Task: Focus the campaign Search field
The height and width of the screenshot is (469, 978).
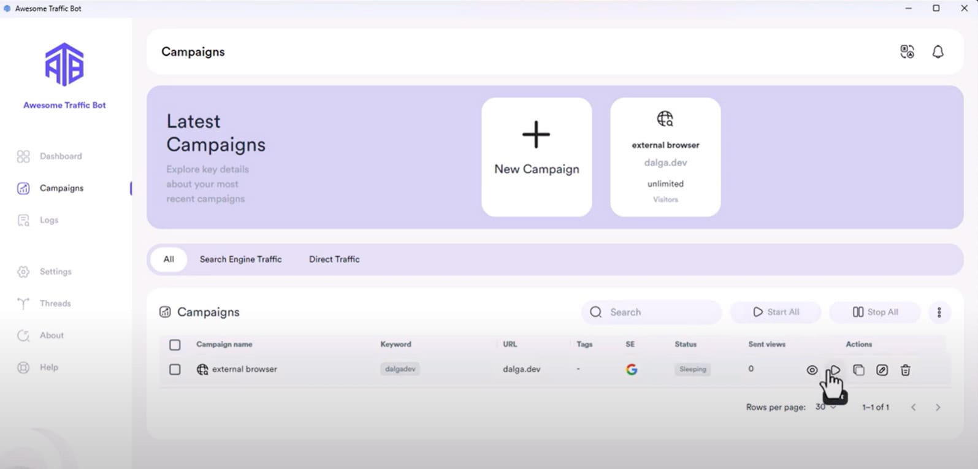Action: coord(652,312)
